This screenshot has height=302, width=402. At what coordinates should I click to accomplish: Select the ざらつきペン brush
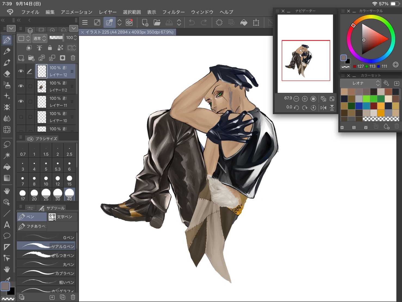click(46, 255)
